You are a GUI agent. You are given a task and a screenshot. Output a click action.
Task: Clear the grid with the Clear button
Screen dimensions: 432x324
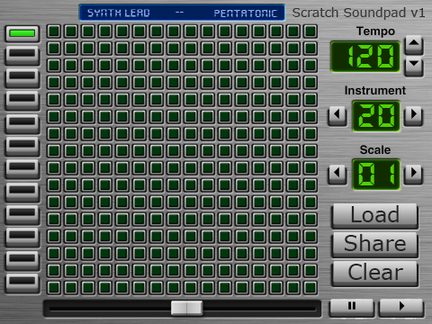(374, 274)
